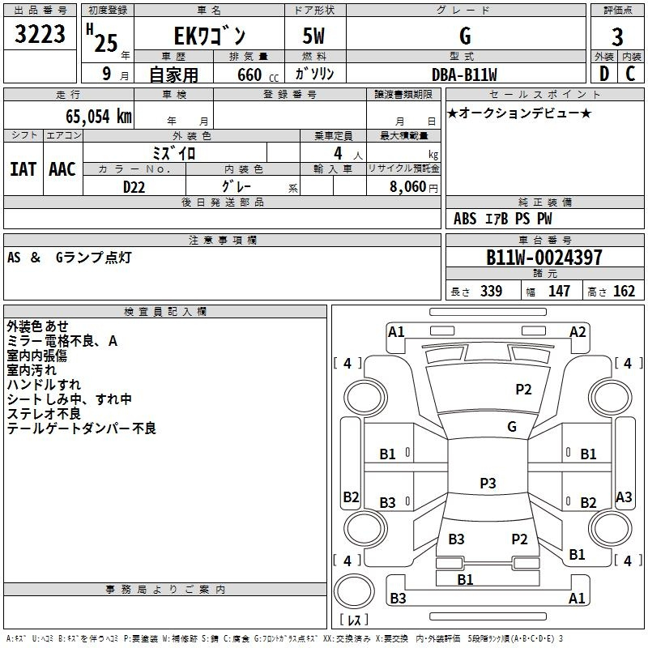The height and width of the screenshot is (648, 648).
Task: Select the A2 mark on the front bumper
Action: point(578,331)
